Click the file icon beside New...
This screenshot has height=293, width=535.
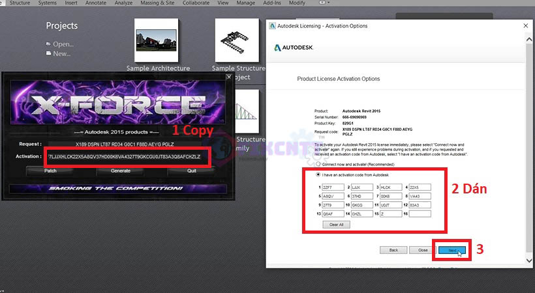(48, 53)
